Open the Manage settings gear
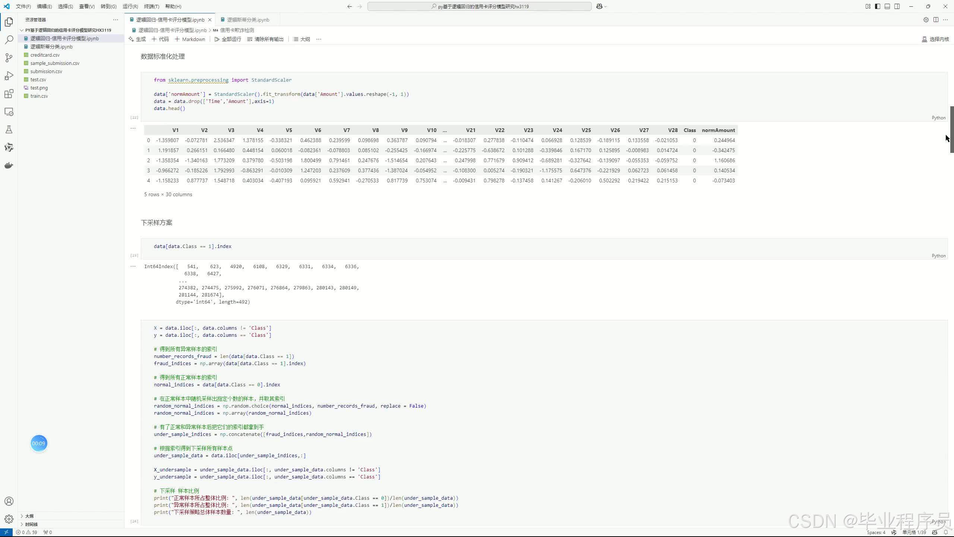Image resolution: width=954 pixels, height=537 pixels. coord(9,519)
